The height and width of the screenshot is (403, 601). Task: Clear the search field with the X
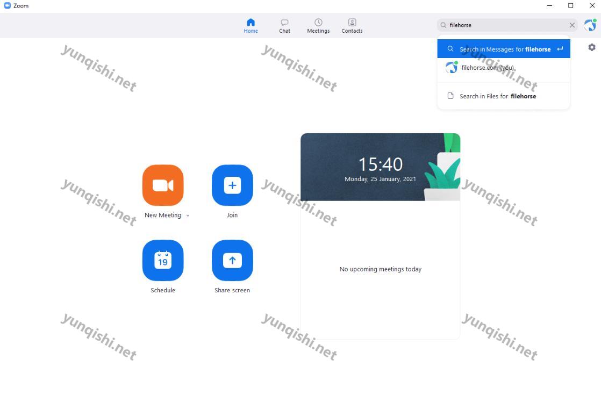(572, 25)
